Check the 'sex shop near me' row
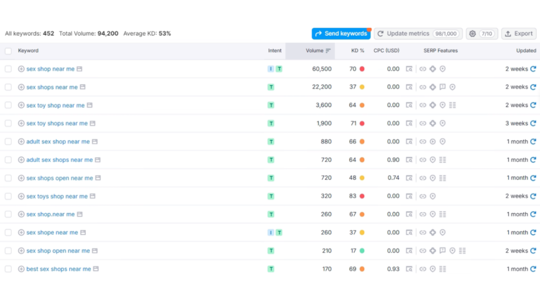Viewport: 540px width, 304px height. [8, 69]
